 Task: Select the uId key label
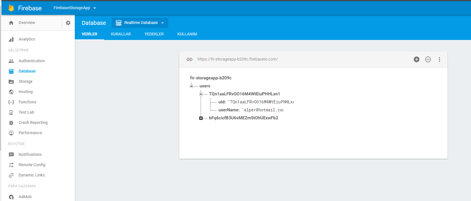coord(222,102)
